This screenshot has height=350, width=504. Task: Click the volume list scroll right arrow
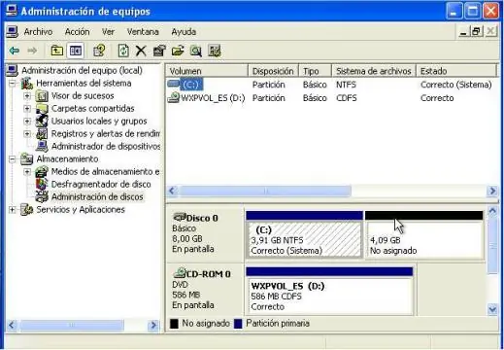pyautogui.click(x=492, y=191)
